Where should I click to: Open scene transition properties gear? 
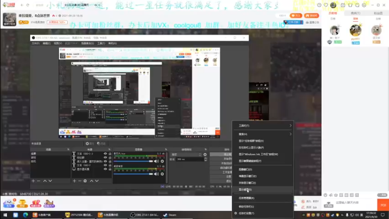pos(205,154)
